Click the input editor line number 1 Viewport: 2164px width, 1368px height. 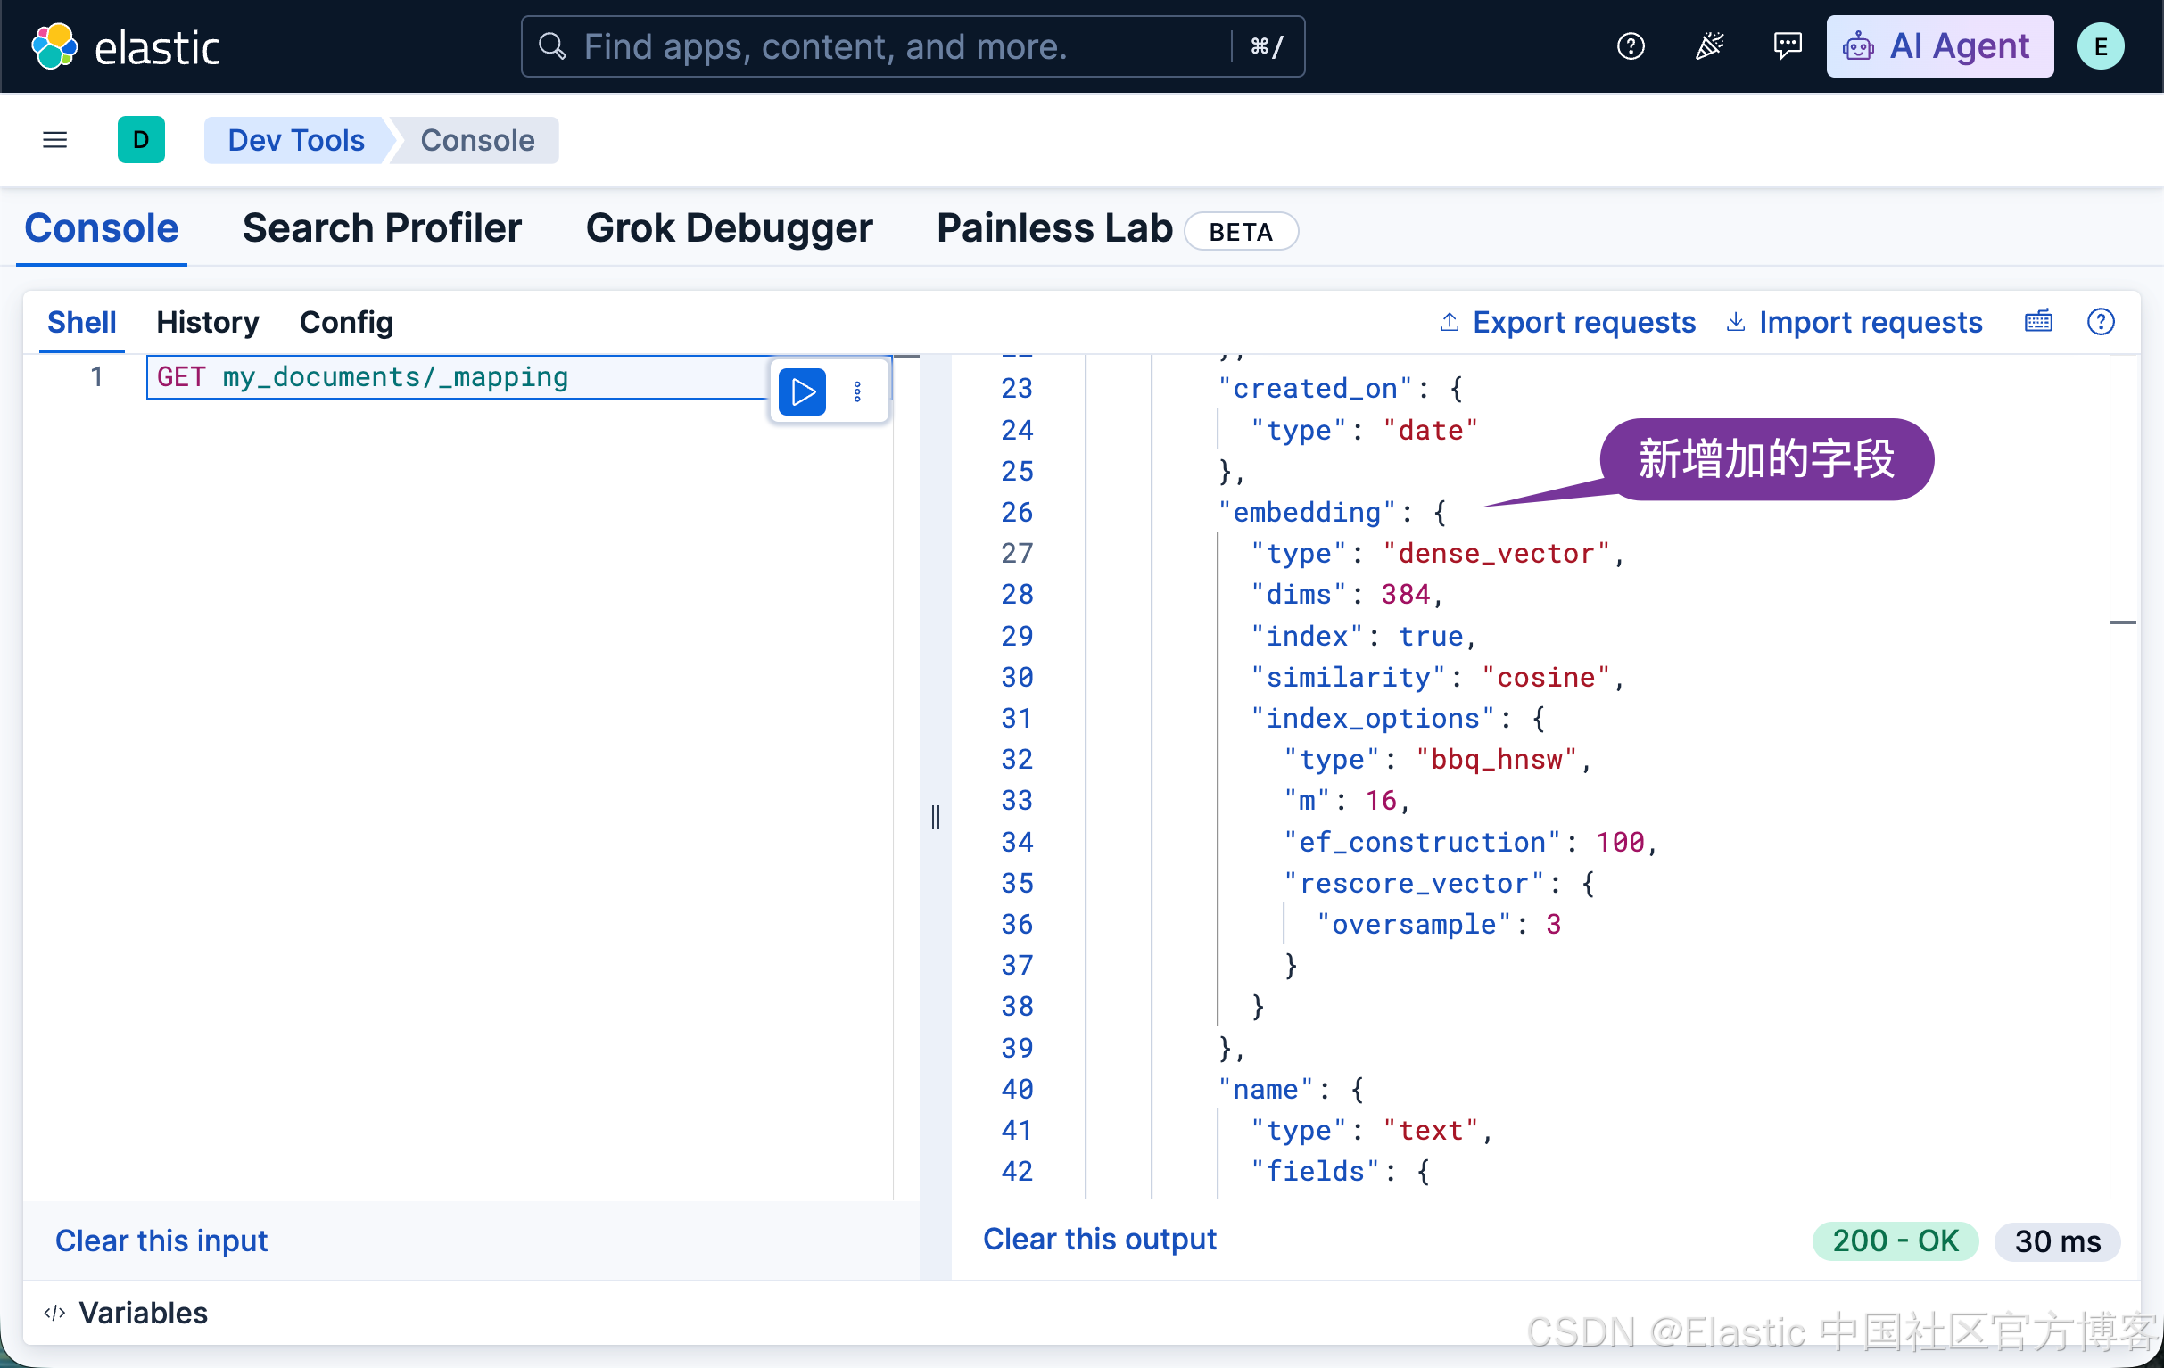(x=96, y=376)
